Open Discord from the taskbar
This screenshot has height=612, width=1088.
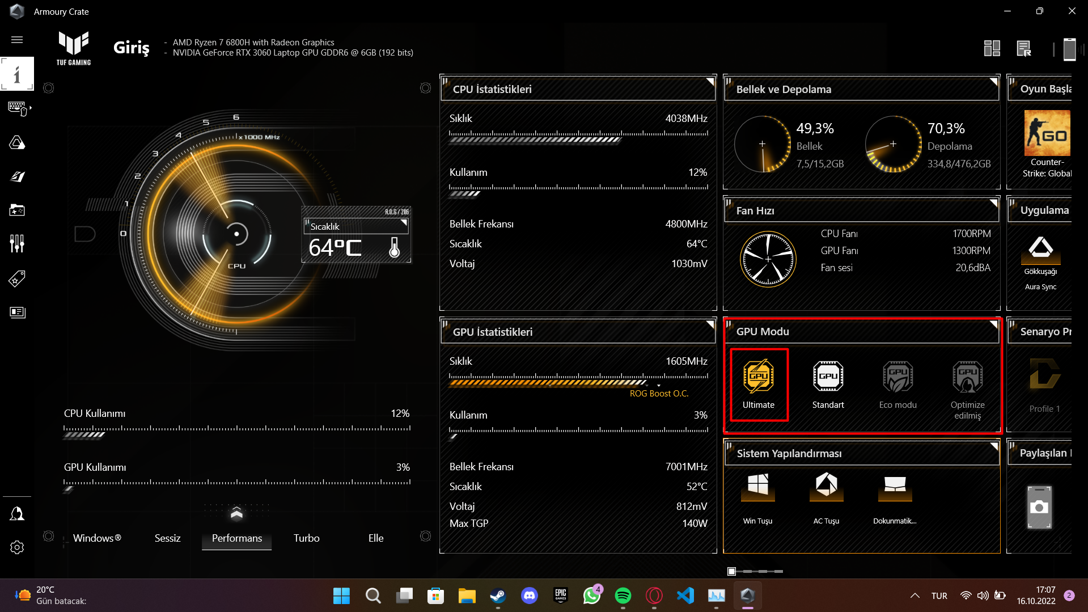click(x=530, y=596)
